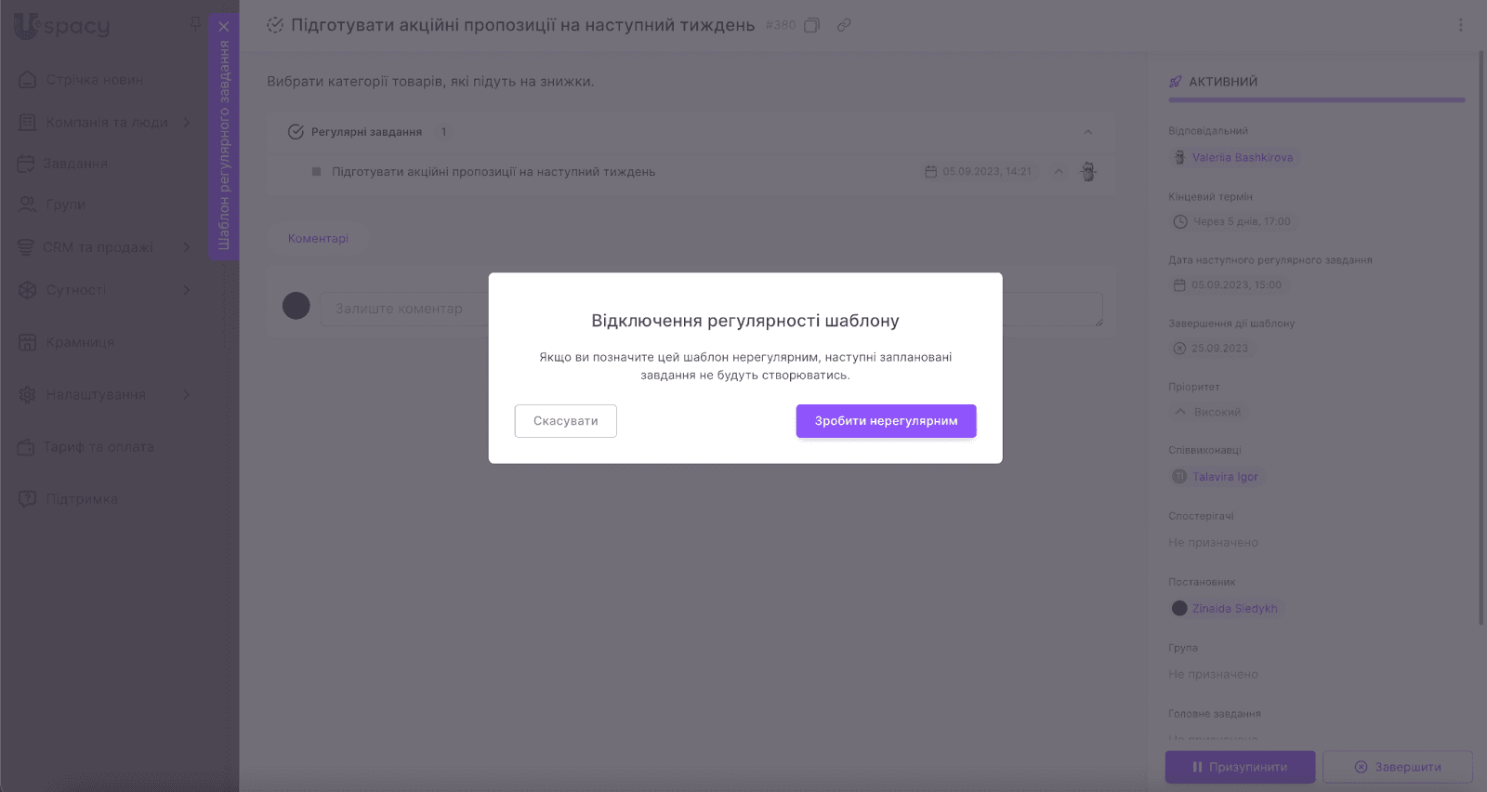
Task: Close the regular task template panel
Action: pyautogui.click(x=224, y=27)
